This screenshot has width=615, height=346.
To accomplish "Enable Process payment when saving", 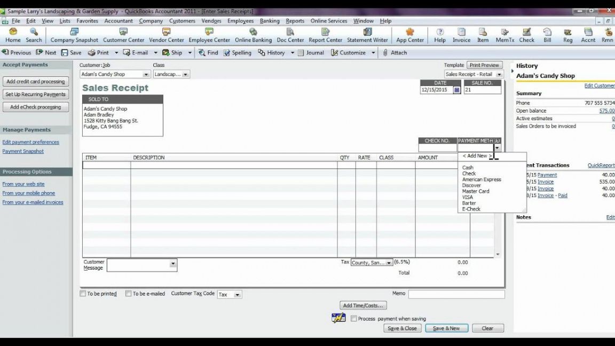I will click(354, 319).
